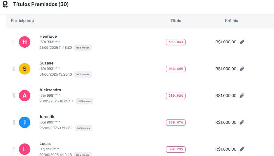The height and width of the screenshot is (156, 274).
Task: Edit Henrique's prize with the pencil icon
Action: coord(242,42)
